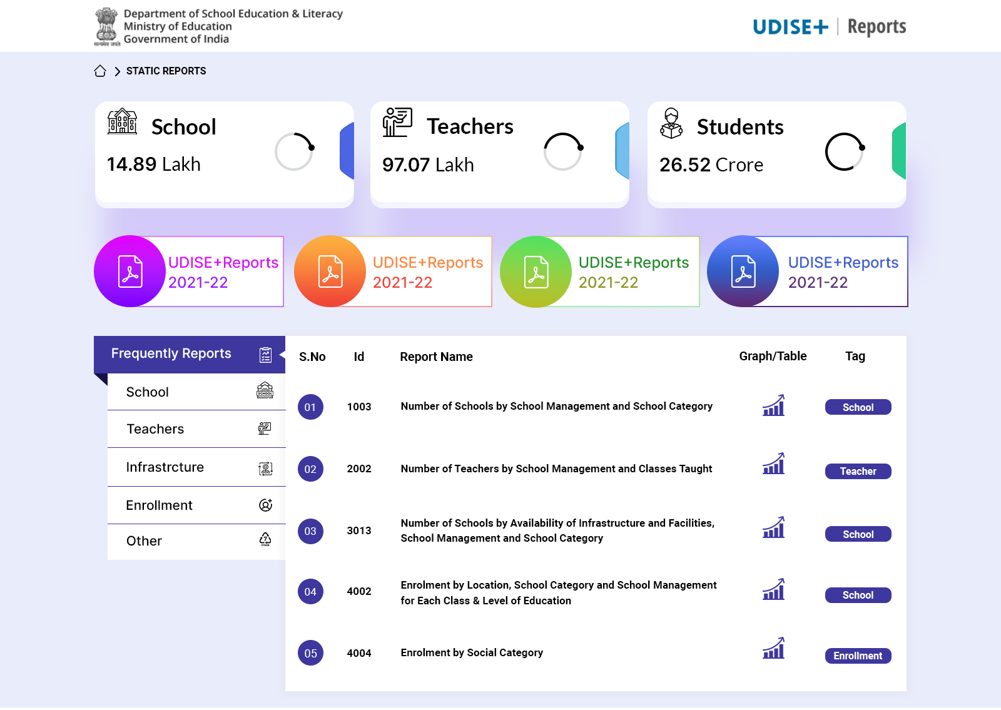1001x710 pixels.
Task: Click the Students 26.52 Crore card
Action: (776, 153)
